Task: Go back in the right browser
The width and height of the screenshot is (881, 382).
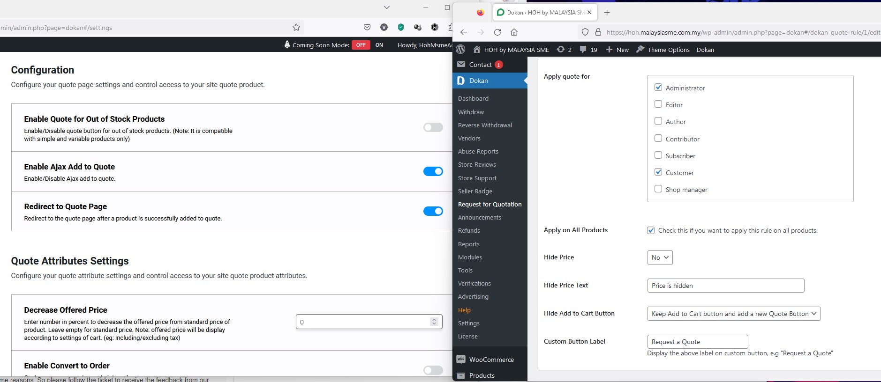Action: click(464, 32)
